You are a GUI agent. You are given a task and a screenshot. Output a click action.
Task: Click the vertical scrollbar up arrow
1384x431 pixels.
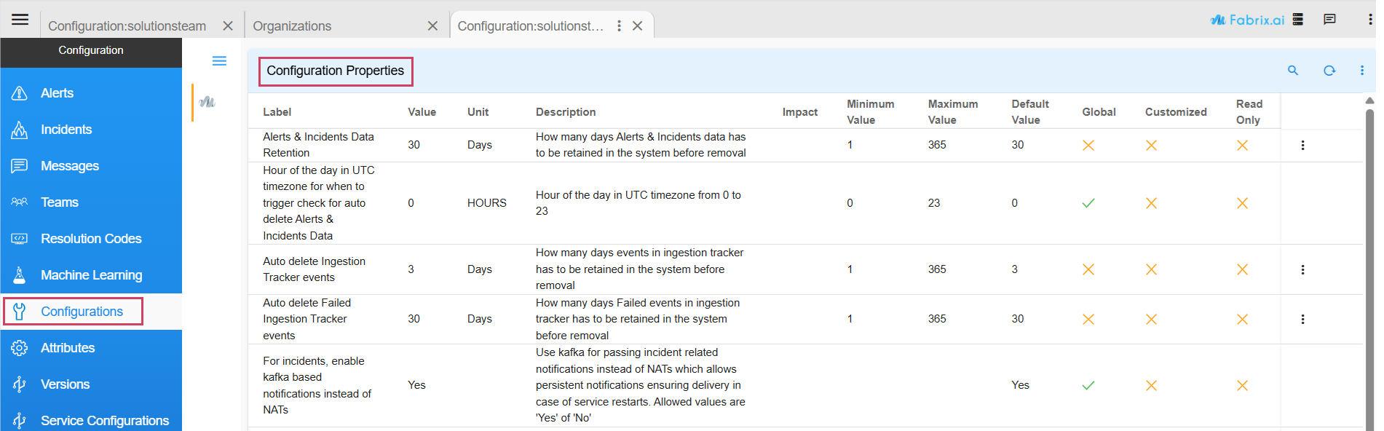tap(1369, 100)
